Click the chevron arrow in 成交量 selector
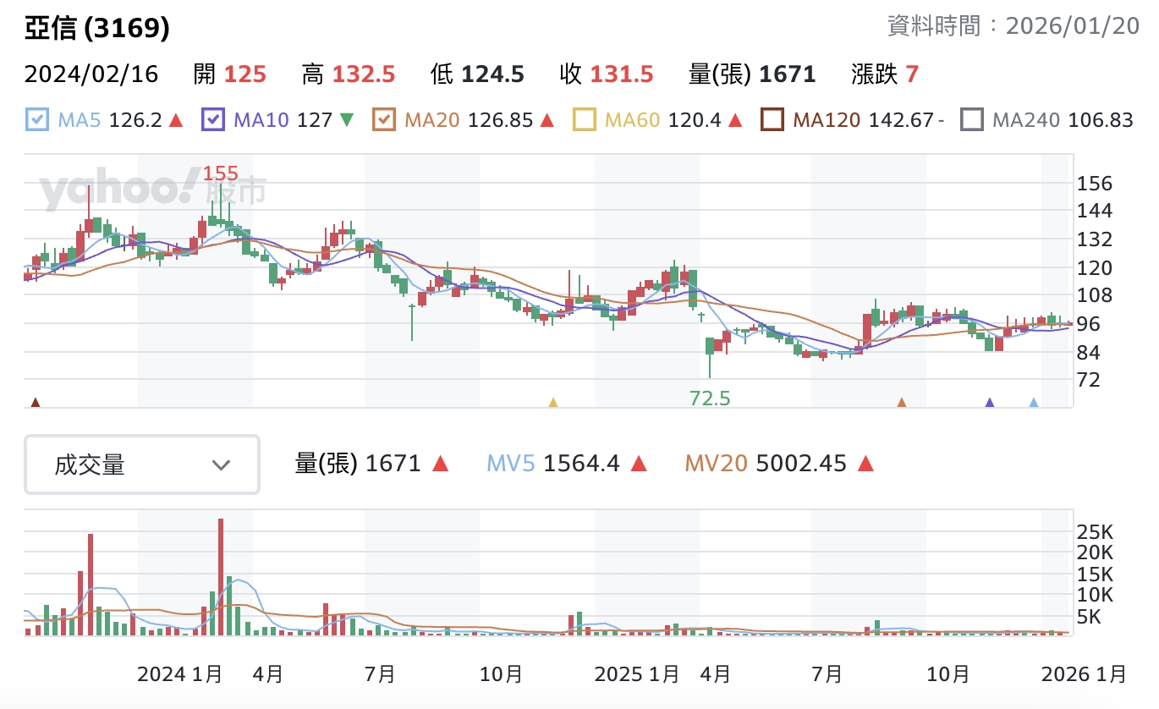This screenshot has width=1159, height=709. [221, 464]
